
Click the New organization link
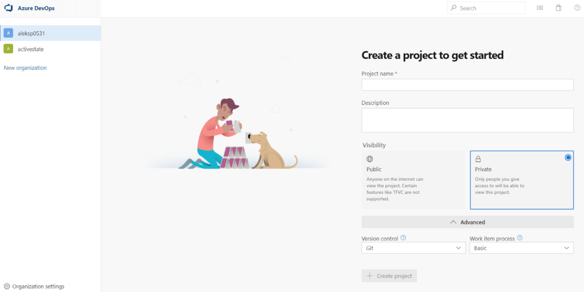click(25, 68)
